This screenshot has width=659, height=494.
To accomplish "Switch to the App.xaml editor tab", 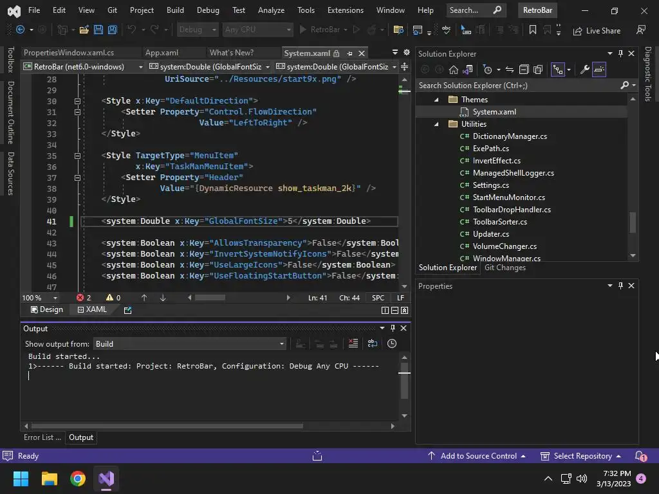I will 162,53.
